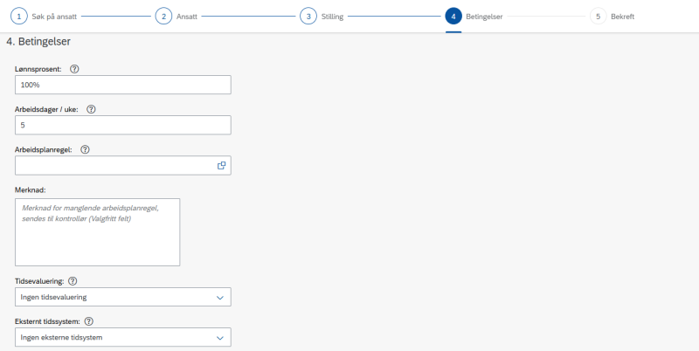
Task: Go to step 2 Ansatt
Action: (176, 17)
